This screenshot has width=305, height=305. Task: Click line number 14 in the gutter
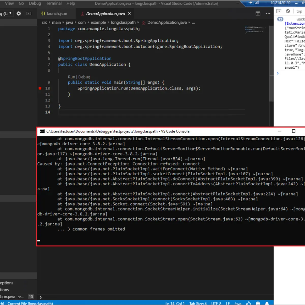pyautogui.click(x=48, y=112)
